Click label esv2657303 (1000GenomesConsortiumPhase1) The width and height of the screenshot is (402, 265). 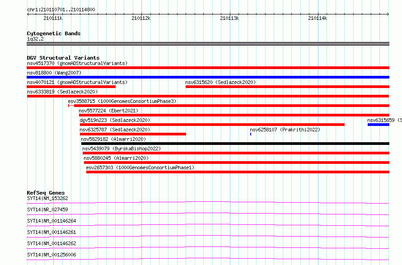pyautogui.click(x=140, y=167)
